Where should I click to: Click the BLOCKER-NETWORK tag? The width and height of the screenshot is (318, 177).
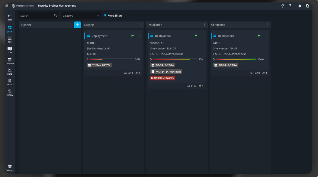[x=163, y=78]
